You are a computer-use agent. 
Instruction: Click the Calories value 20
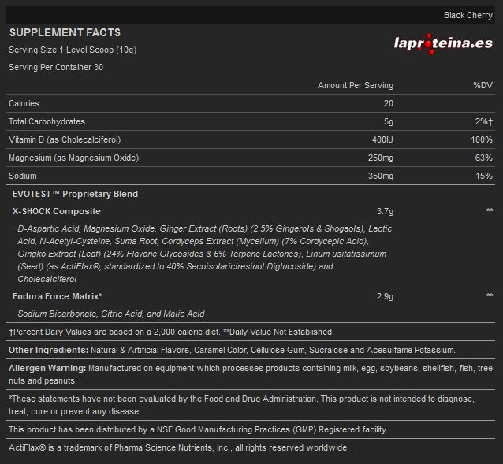pyautogui.click(x=389, y=103)
